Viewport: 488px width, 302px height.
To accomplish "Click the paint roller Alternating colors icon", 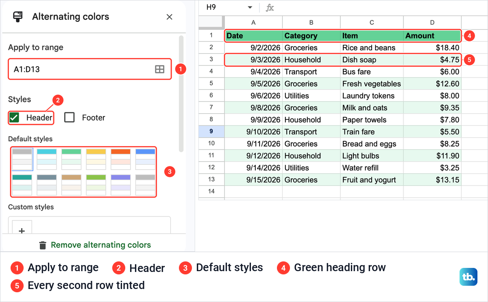I will pos(18,17).
